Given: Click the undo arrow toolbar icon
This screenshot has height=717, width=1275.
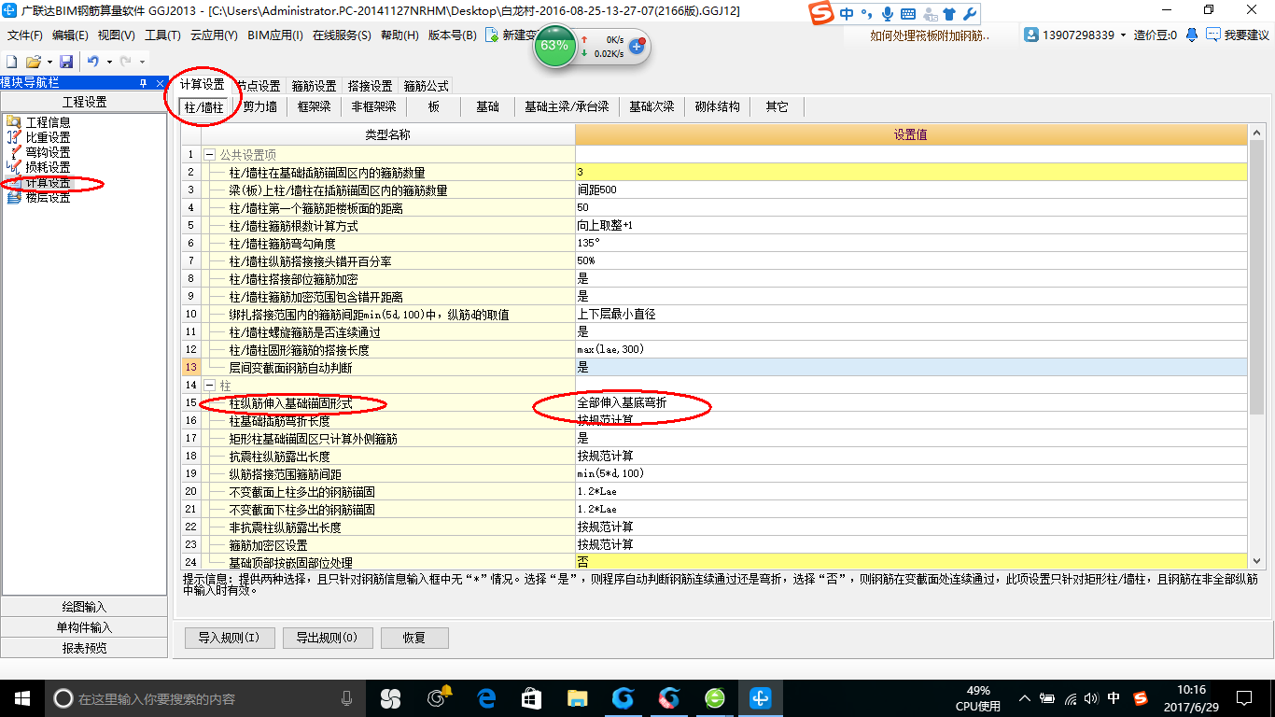Looking at the screenshot, I should 92,62.
